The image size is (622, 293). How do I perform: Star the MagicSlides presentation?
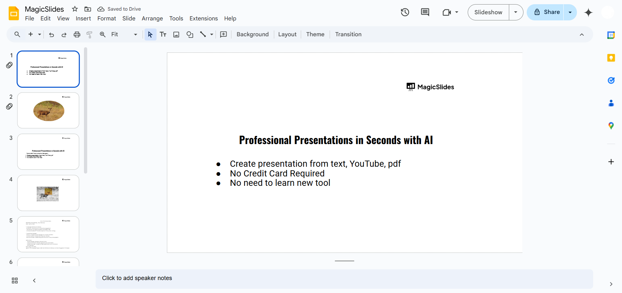coord(75,9)
